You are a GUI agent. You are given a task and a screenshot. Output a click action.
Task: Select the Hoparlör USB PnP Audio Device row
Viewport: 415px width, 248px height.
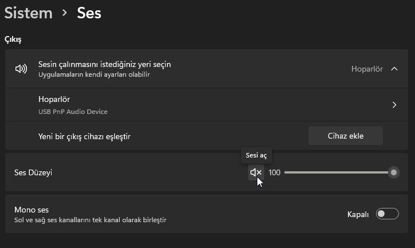click(206, 105)
